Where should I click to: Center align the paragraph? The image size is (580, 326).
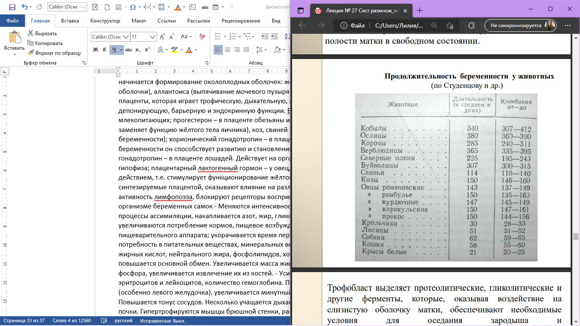[228, 50]
